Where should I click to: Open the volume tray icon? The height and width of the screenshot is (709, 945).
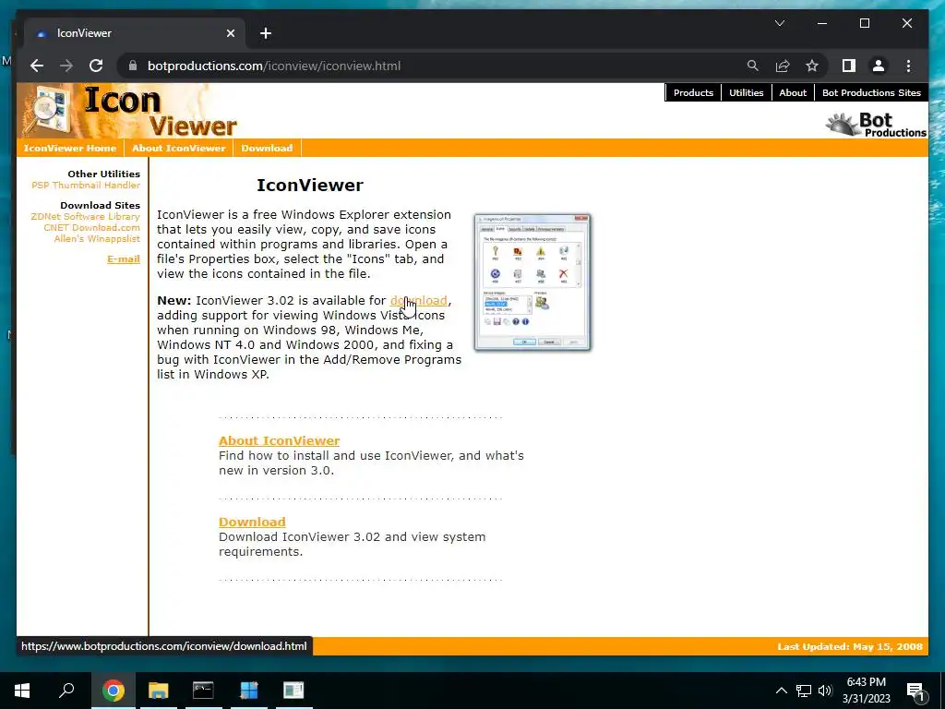tap(825, 691)
